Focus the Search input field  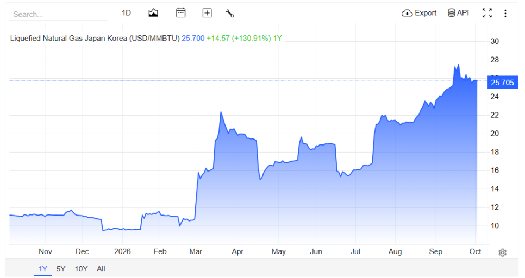click(x=58, y=14)
